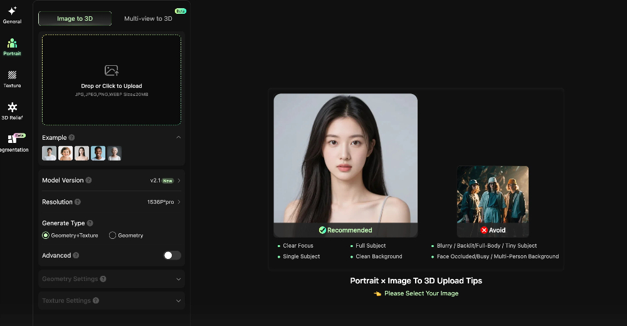
Task: Open the Texture sidebar icon
Action: (x=12, y=75)
